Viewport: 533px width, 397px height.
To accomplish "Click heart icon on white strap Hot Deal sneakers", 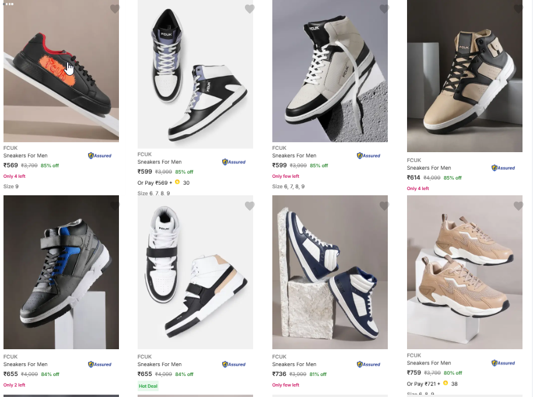I will coord(250,206).
